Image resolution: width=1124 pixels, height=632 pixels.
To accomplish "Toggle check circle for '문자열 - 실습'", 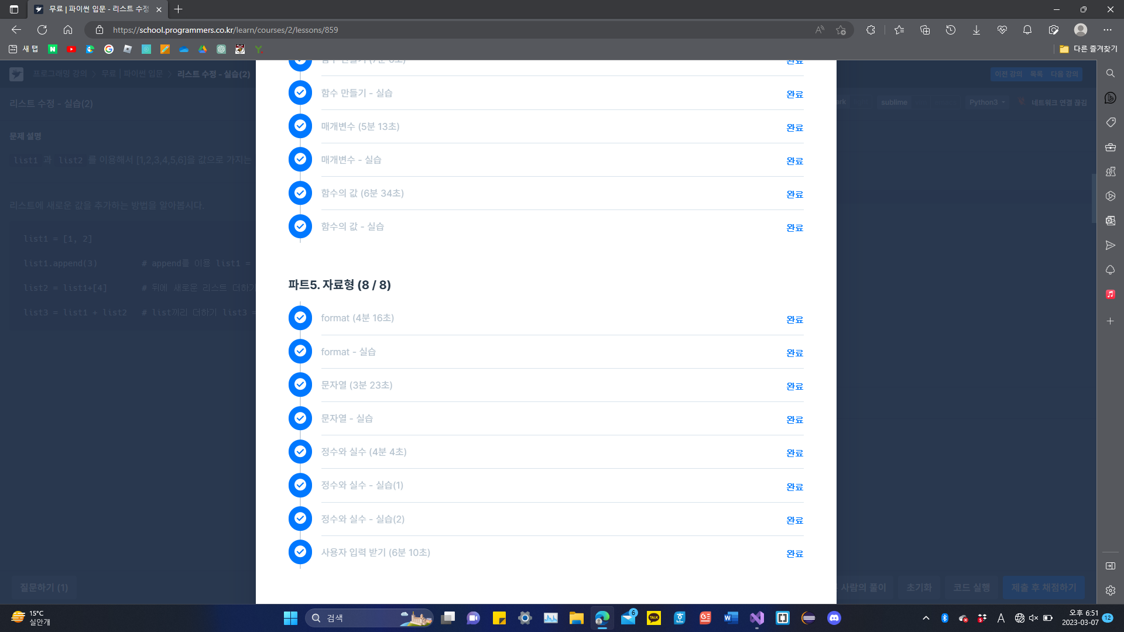I will pyautogui.click(x=300, y=418).
